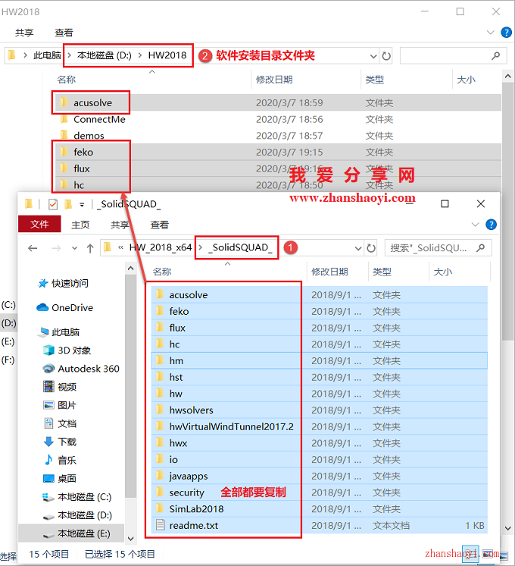
Task: Click search magnifier icon in HW2018 window
Action: pos(495,55)
